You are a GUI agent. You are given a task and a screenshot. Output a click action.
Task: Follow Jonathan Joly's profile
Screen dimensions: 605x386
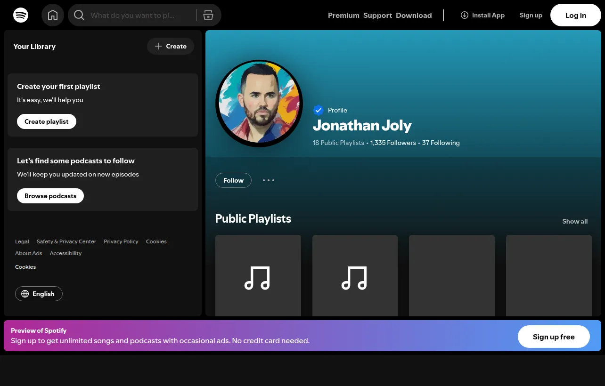click(233, 180)
